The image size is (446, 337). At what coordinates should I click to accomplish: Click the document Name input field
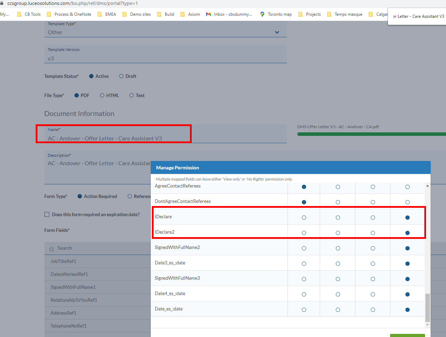pos(165,134)
